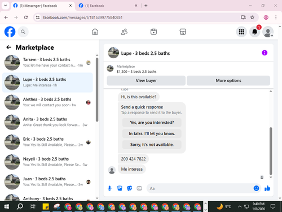Image resolution: width=282 pixels, height=212 pixels.
Task: Show hidden system tray icons
Action: [240, 206]
